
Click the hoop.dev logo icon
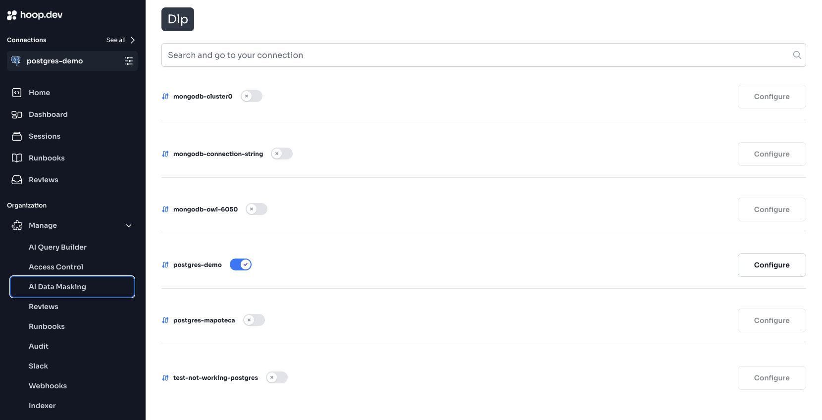point(12,15)
